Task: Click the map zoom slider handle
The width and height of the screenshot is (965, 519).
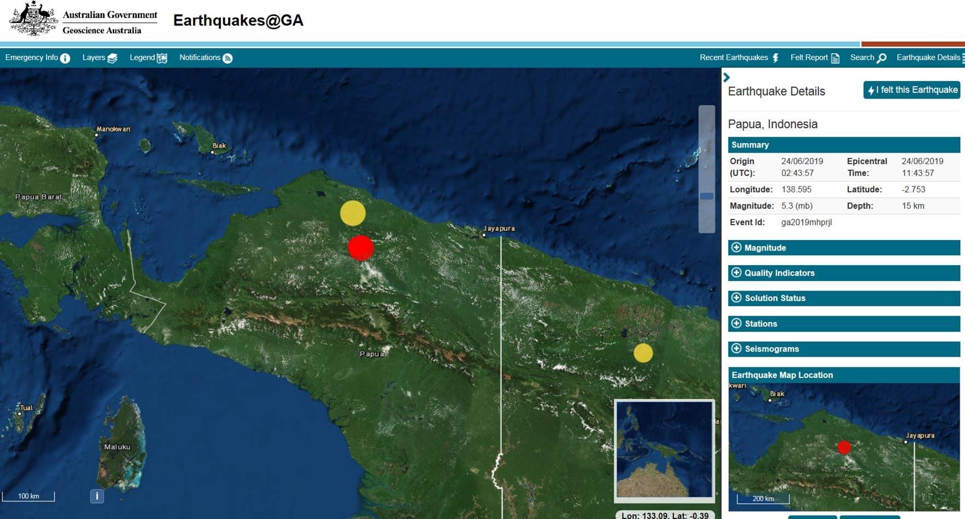Action: [x=706, y=196]
